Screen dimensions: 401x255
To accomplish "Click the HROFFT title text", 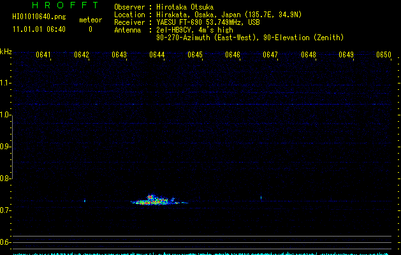I will pyautogui.click(x=65, y=5).
